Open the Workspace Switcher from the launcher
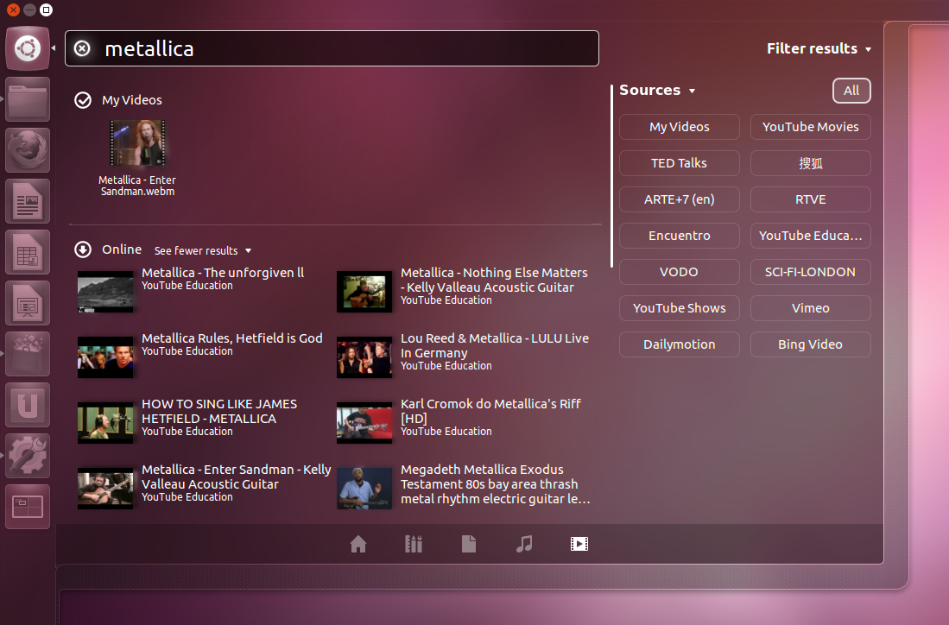This screenshot has width=949, height=625. (28, 507)
